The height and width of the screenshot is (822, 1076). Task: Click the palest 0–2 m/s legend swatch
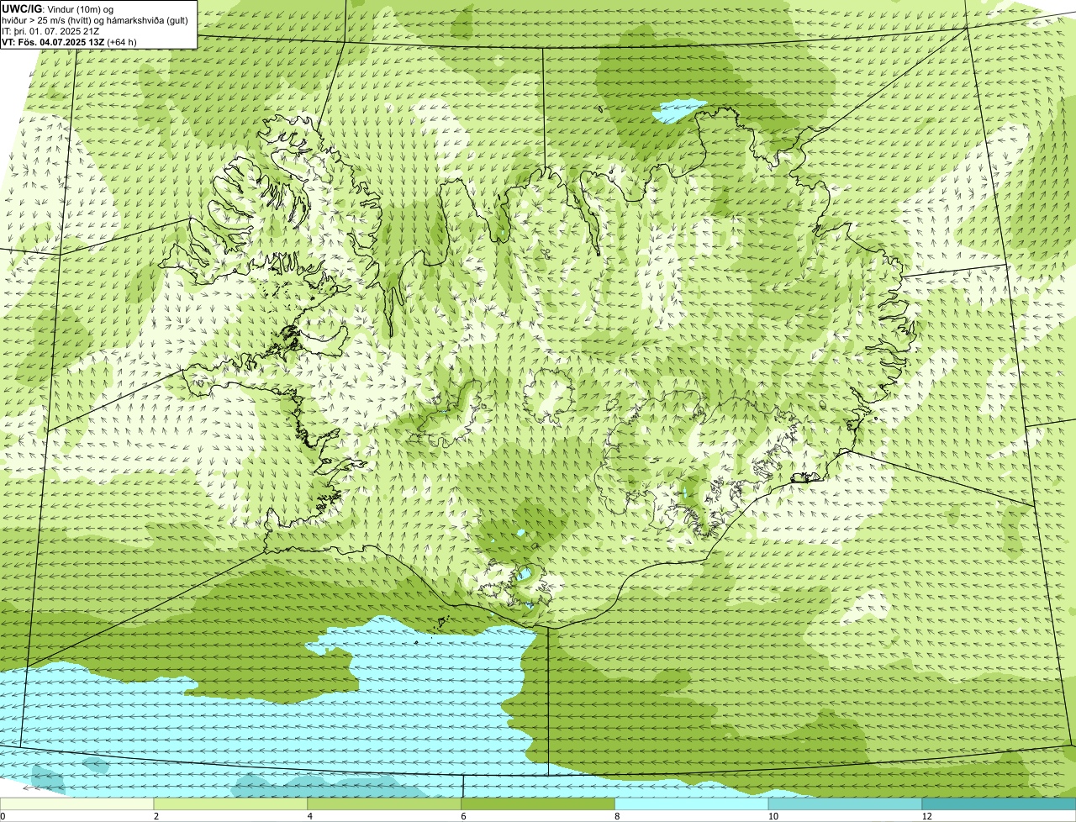click(x=77, y=804)
